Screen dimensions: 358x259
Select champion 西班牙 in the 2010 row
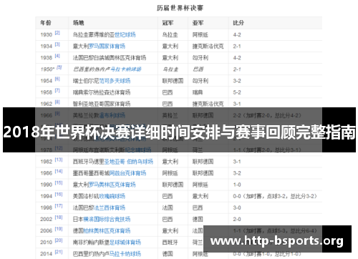tap(170, 243)
